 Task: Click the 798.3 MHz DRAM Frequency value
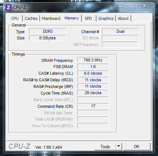tap(93, 60)
